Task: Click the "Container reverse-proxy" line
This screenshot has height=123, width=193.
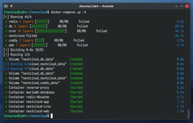Action: click(29, 88)
